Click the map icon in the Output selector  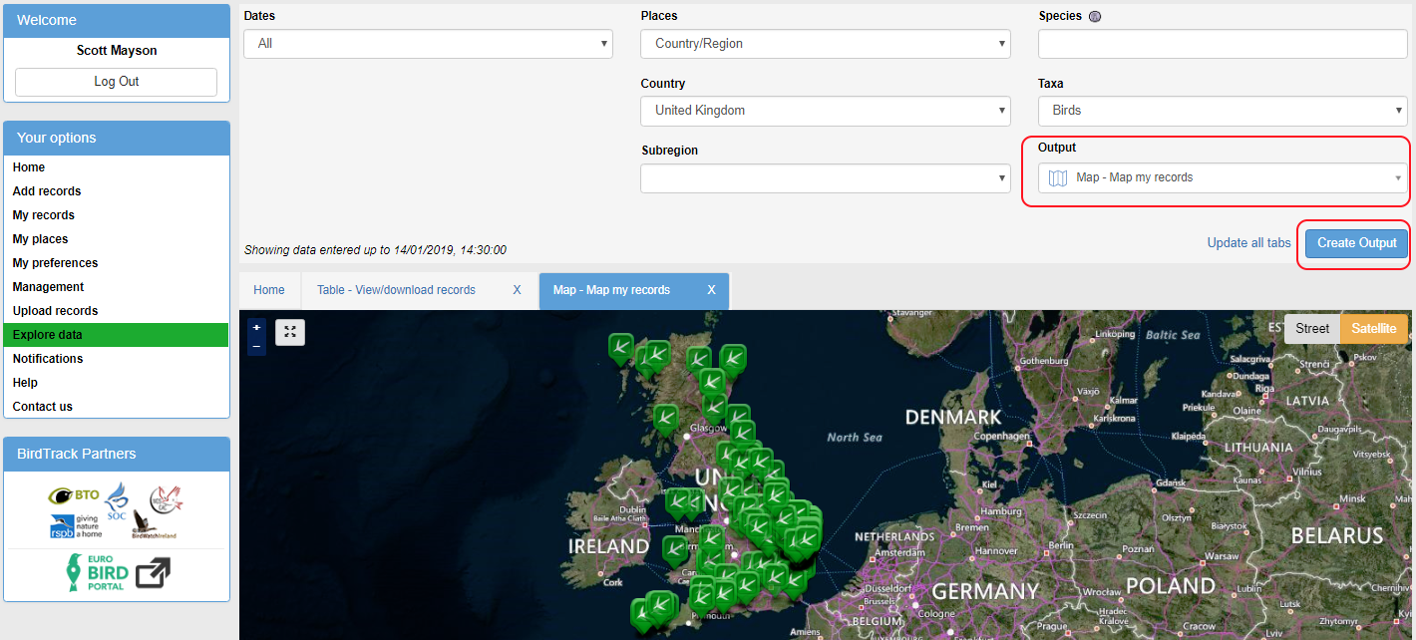pos(1057,177)
